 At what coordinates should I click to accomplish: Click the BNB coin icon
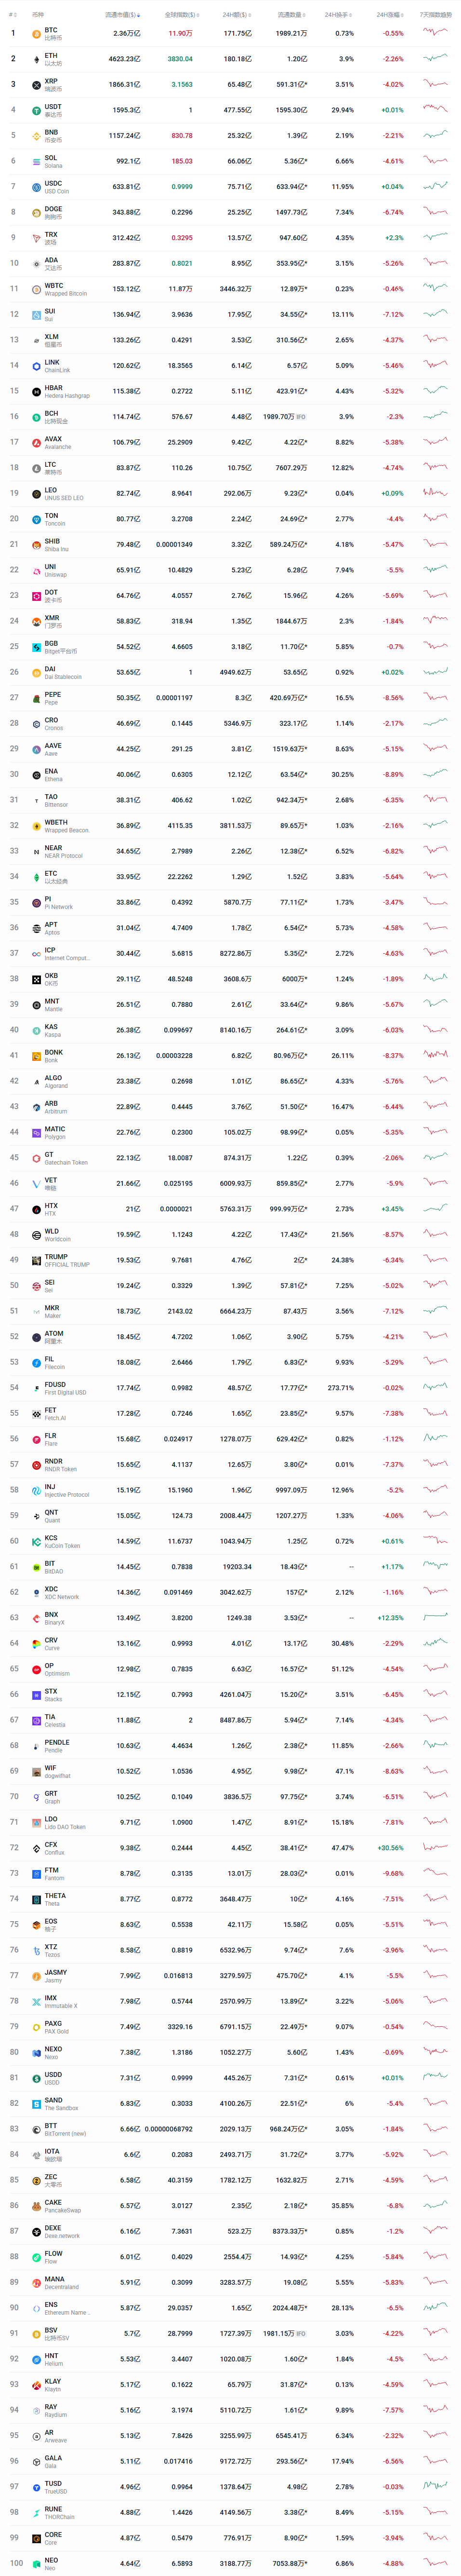pyautogui.click(x=36, y=136)
